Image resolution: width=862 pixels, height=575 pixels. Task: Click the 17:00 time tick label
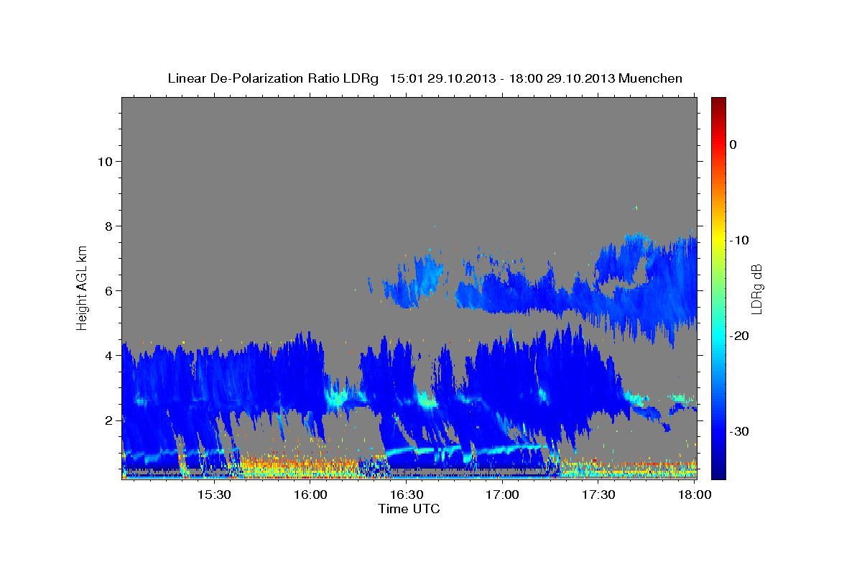(502, 495)
